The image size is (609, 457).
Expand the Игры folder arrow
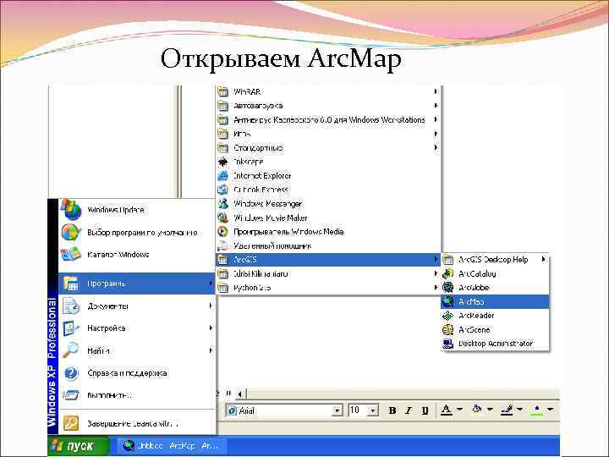(x=436, y=134)
